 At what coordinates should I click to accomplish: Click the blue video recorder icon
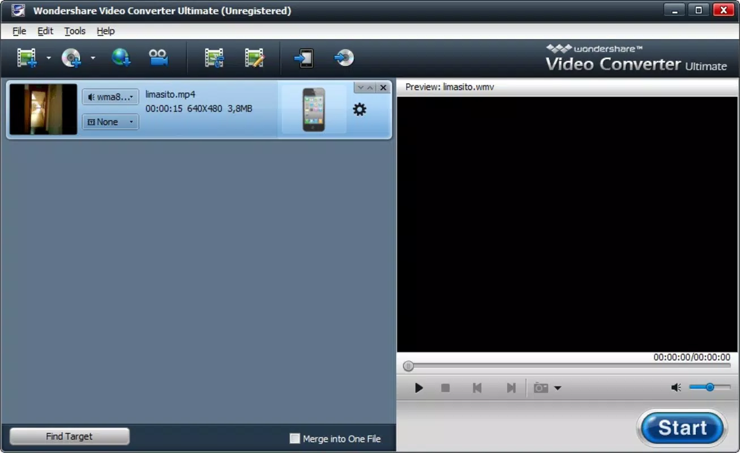point(159,58)
